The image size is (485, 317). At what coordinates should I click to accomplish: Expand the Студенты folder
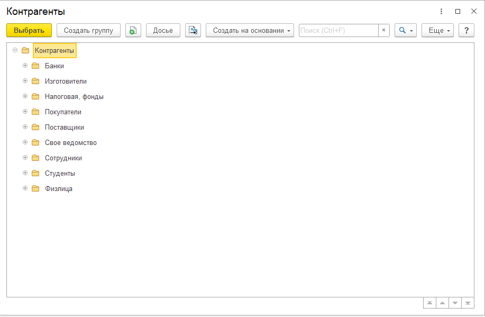click(x=25, y=173)
